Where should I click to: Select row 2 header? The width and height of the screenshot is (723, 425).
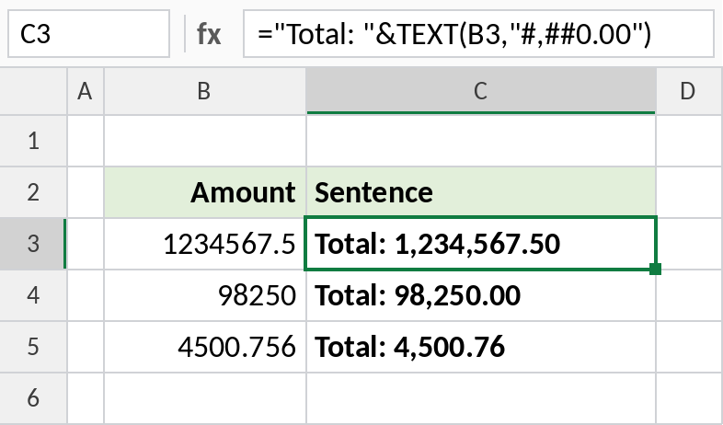pyautogui.click(x=33, y=192)
